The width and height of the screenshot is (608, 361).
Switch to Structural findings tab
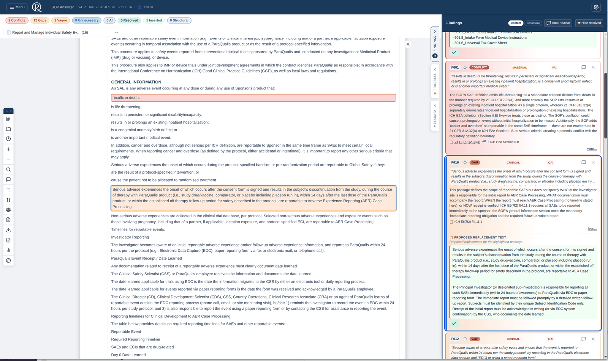(x=533, y=23)
